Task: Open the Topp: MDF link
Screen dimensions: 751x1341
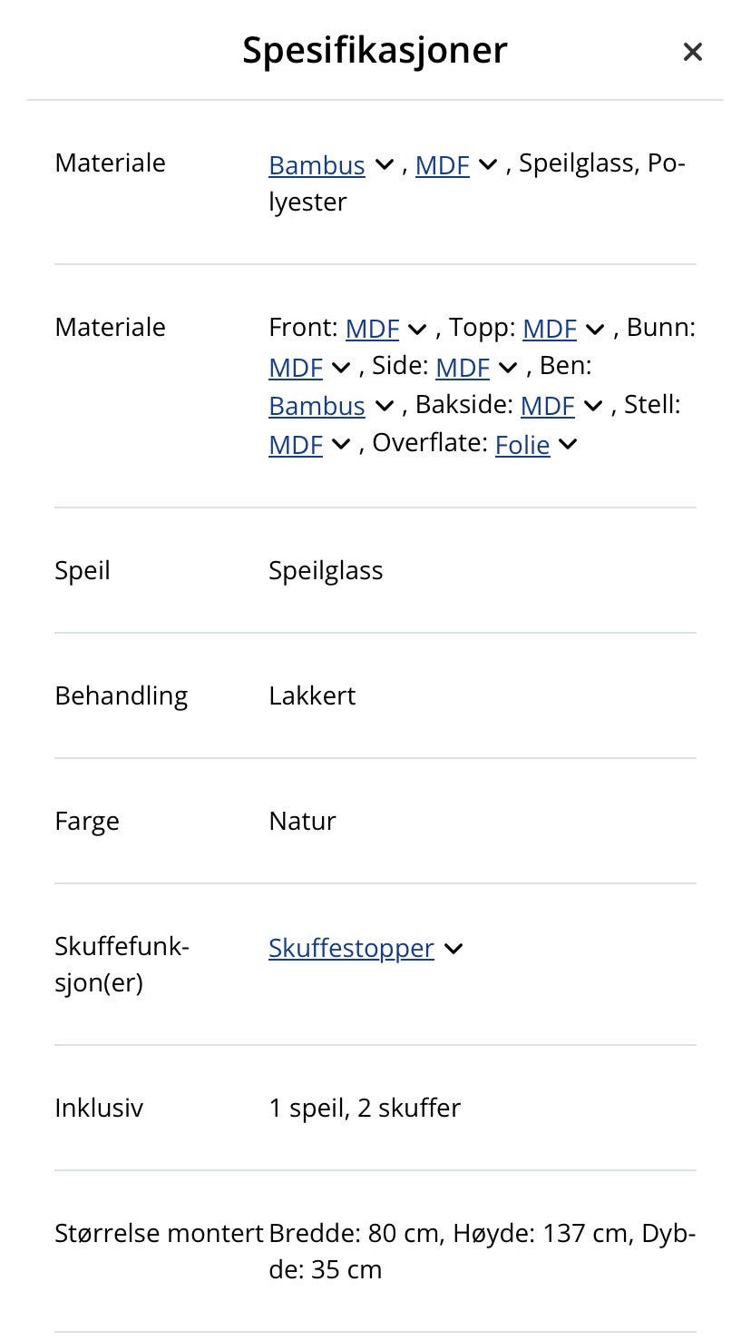Action: coord(550,329)
